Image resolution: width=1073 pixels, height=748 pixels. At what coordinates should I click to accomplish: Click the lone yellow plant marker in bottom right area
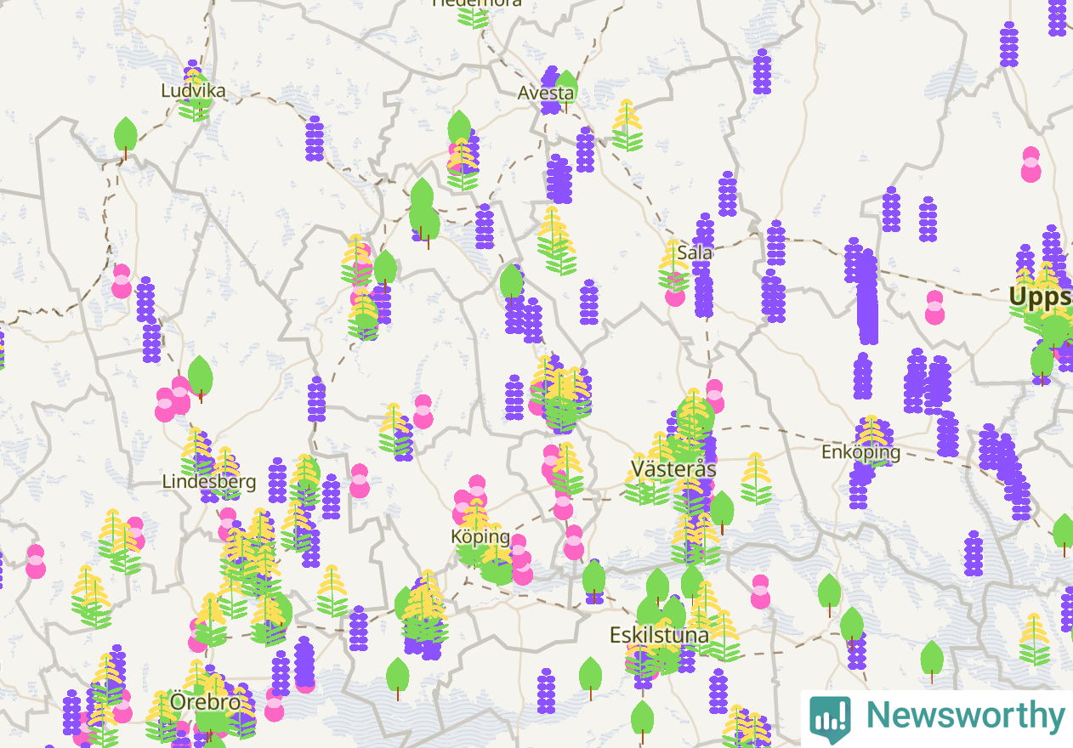(x=1034, y=639)
